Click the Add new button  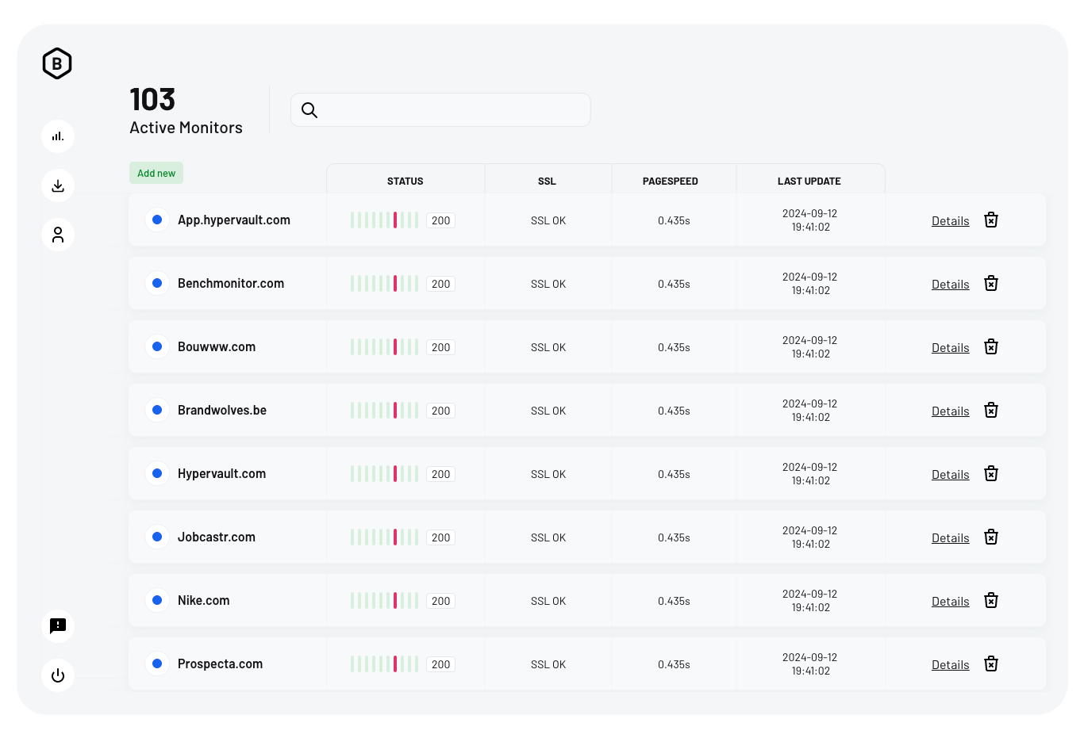point(156,172)
